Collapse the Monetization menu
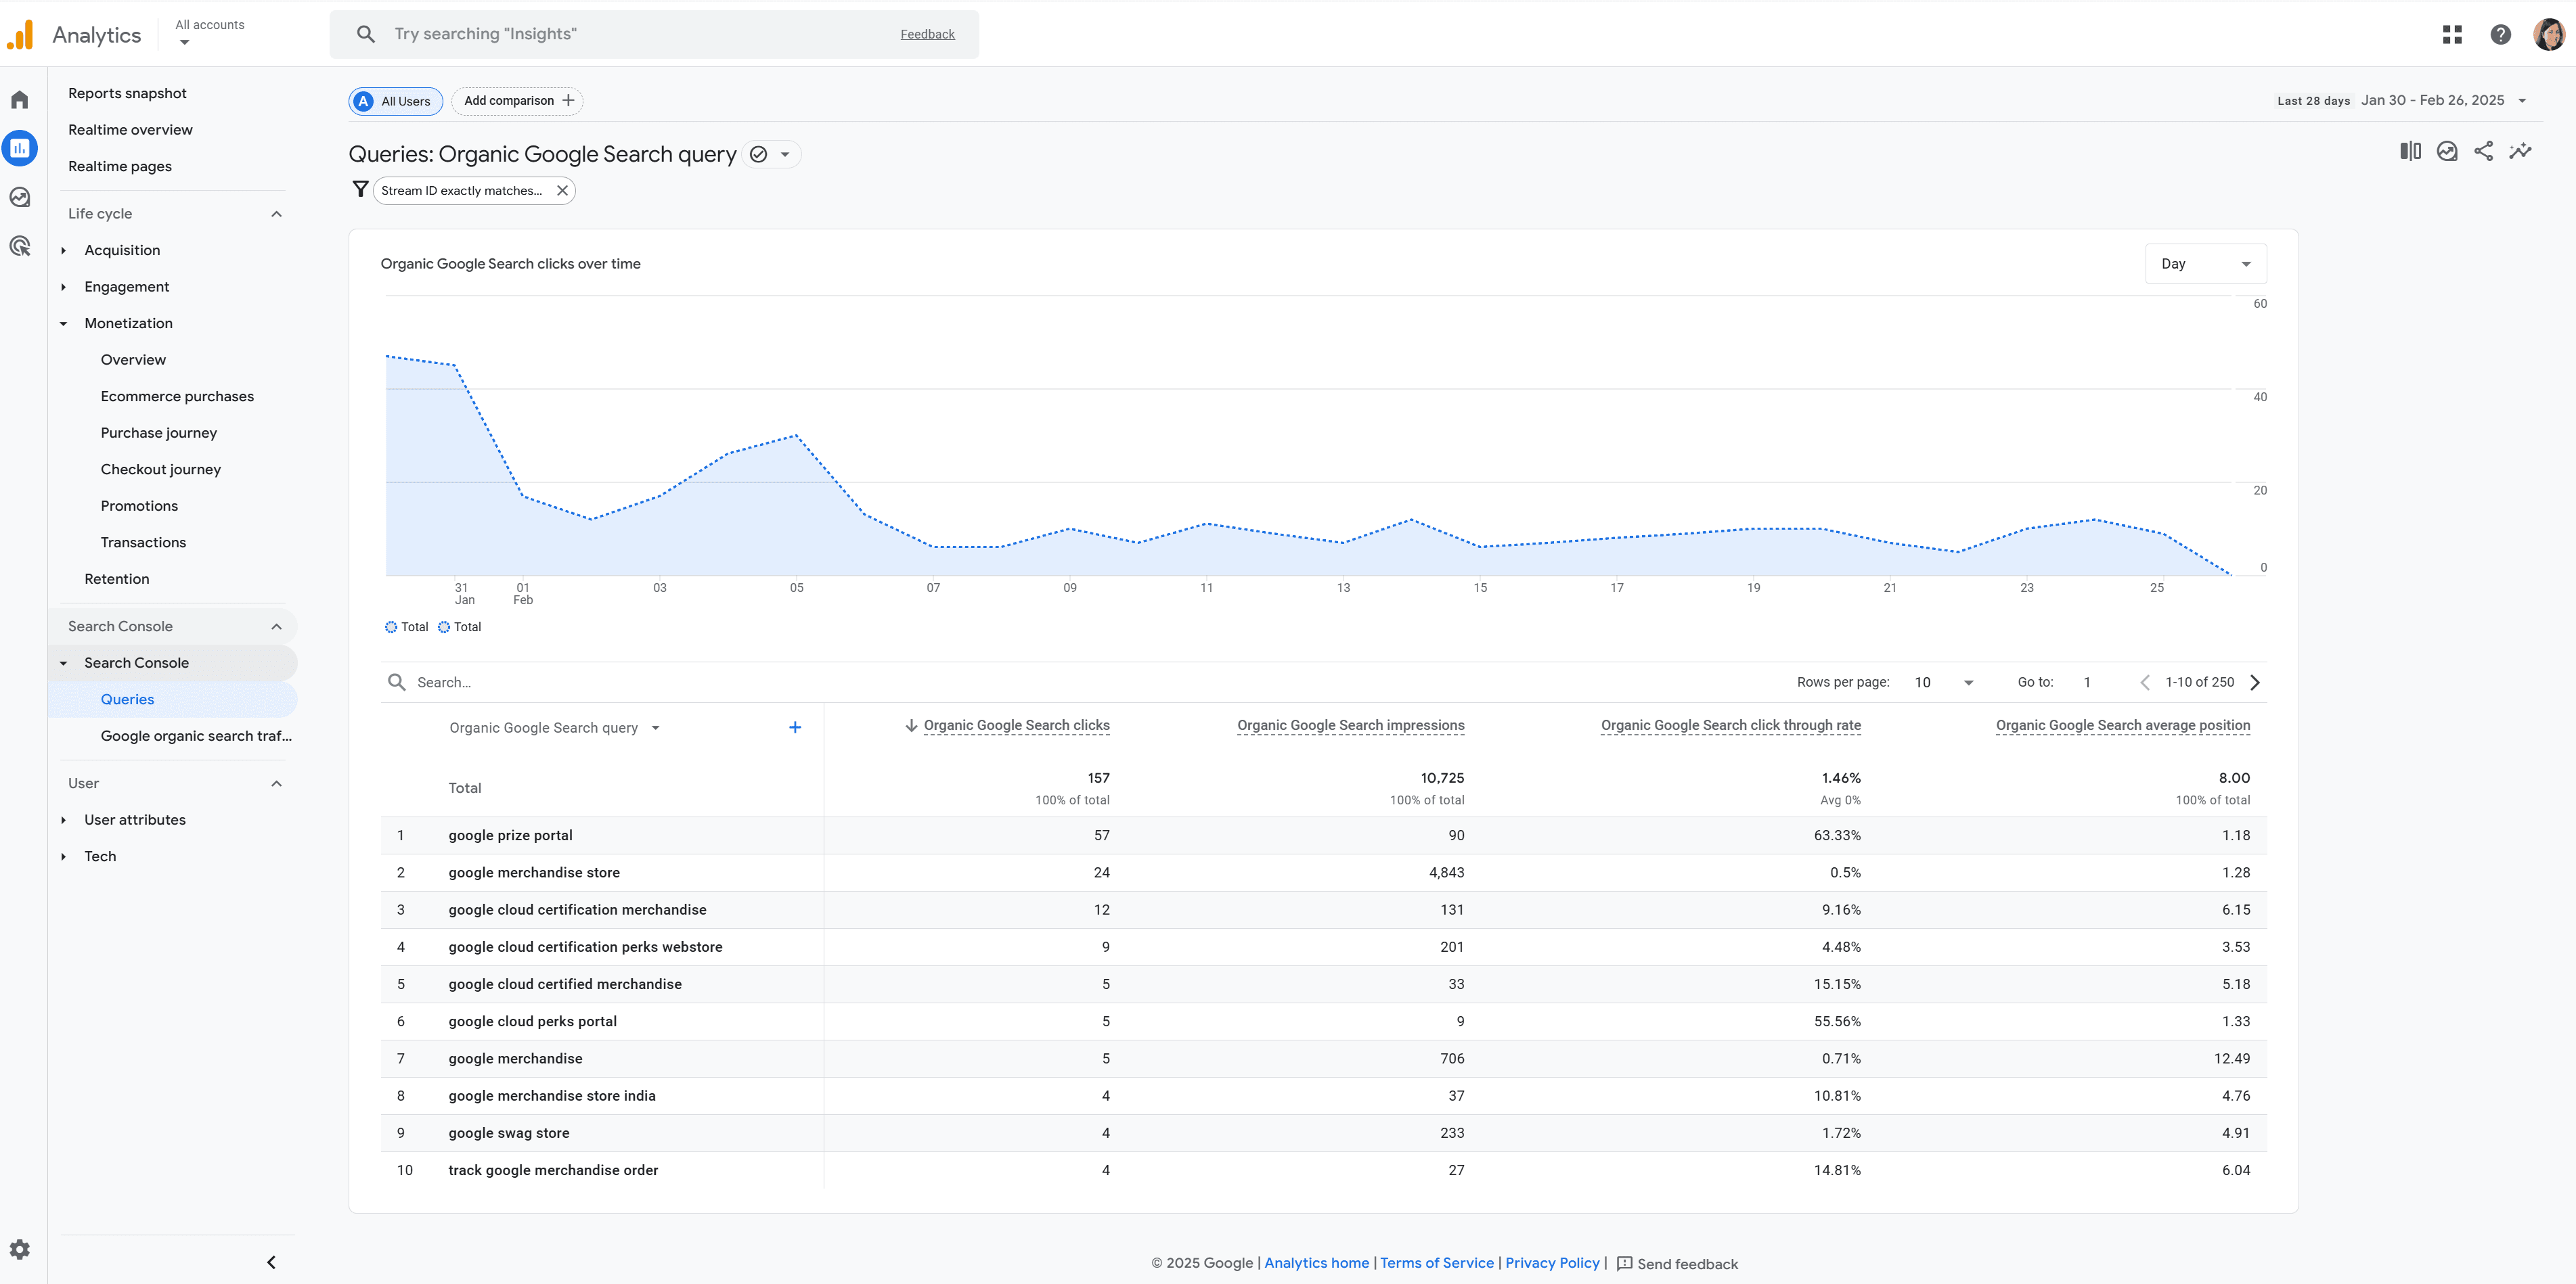2576x1284 pixels. coord(64,324)
